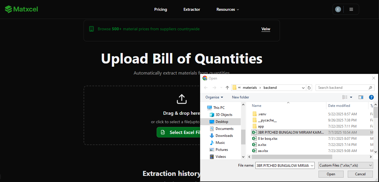Open the Organise dropdown menu
Viewport: 379px width, 182px height.
[x=214, y=97]
